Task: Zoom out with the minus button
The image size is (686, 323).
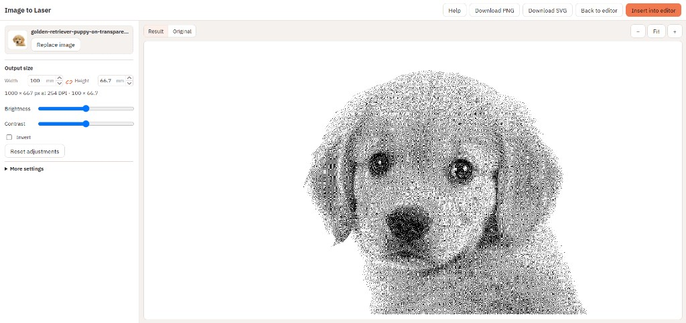Action: (x=638, y=31)
